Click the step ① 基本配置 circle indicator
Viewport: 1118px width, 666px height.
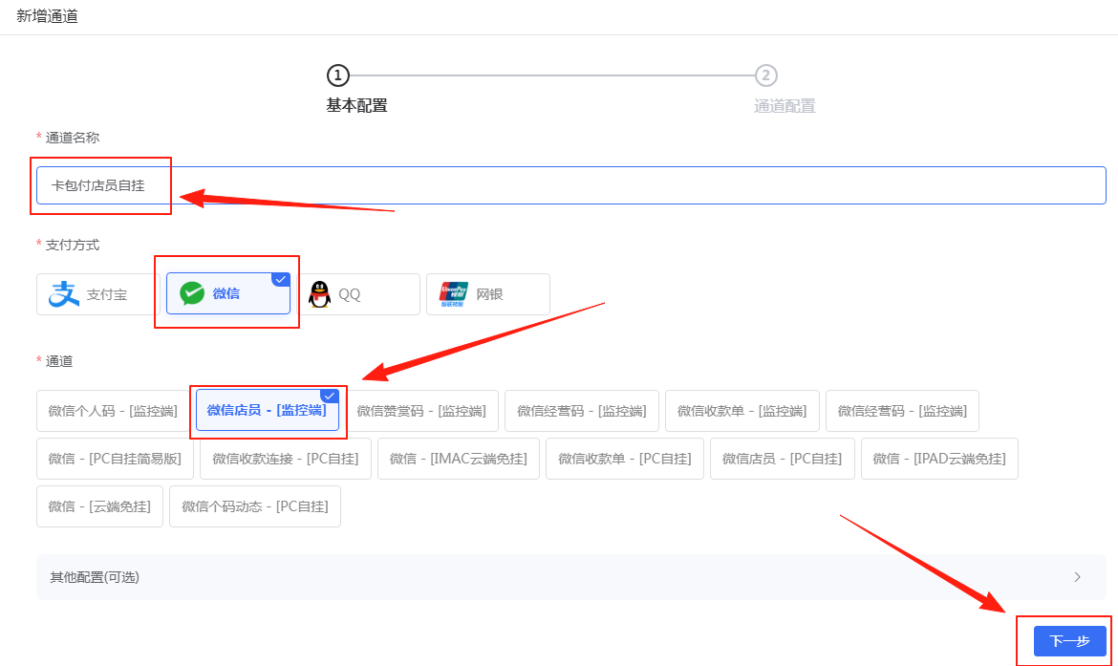pyautogui.click(x=337, y=75)
